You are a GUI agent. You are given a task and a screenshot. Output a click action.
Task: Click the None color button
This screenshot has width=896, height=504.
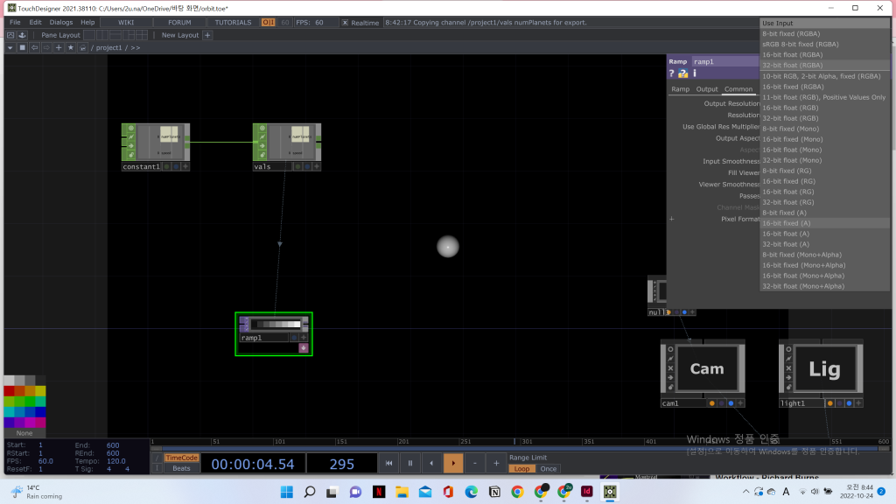pos(24,433)
